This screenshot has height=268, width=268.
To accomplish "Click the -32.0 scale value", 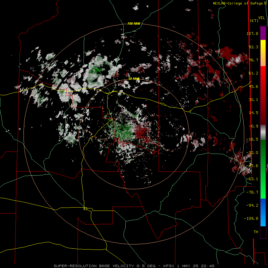I will pyautogui.click(x=252, y=153).
